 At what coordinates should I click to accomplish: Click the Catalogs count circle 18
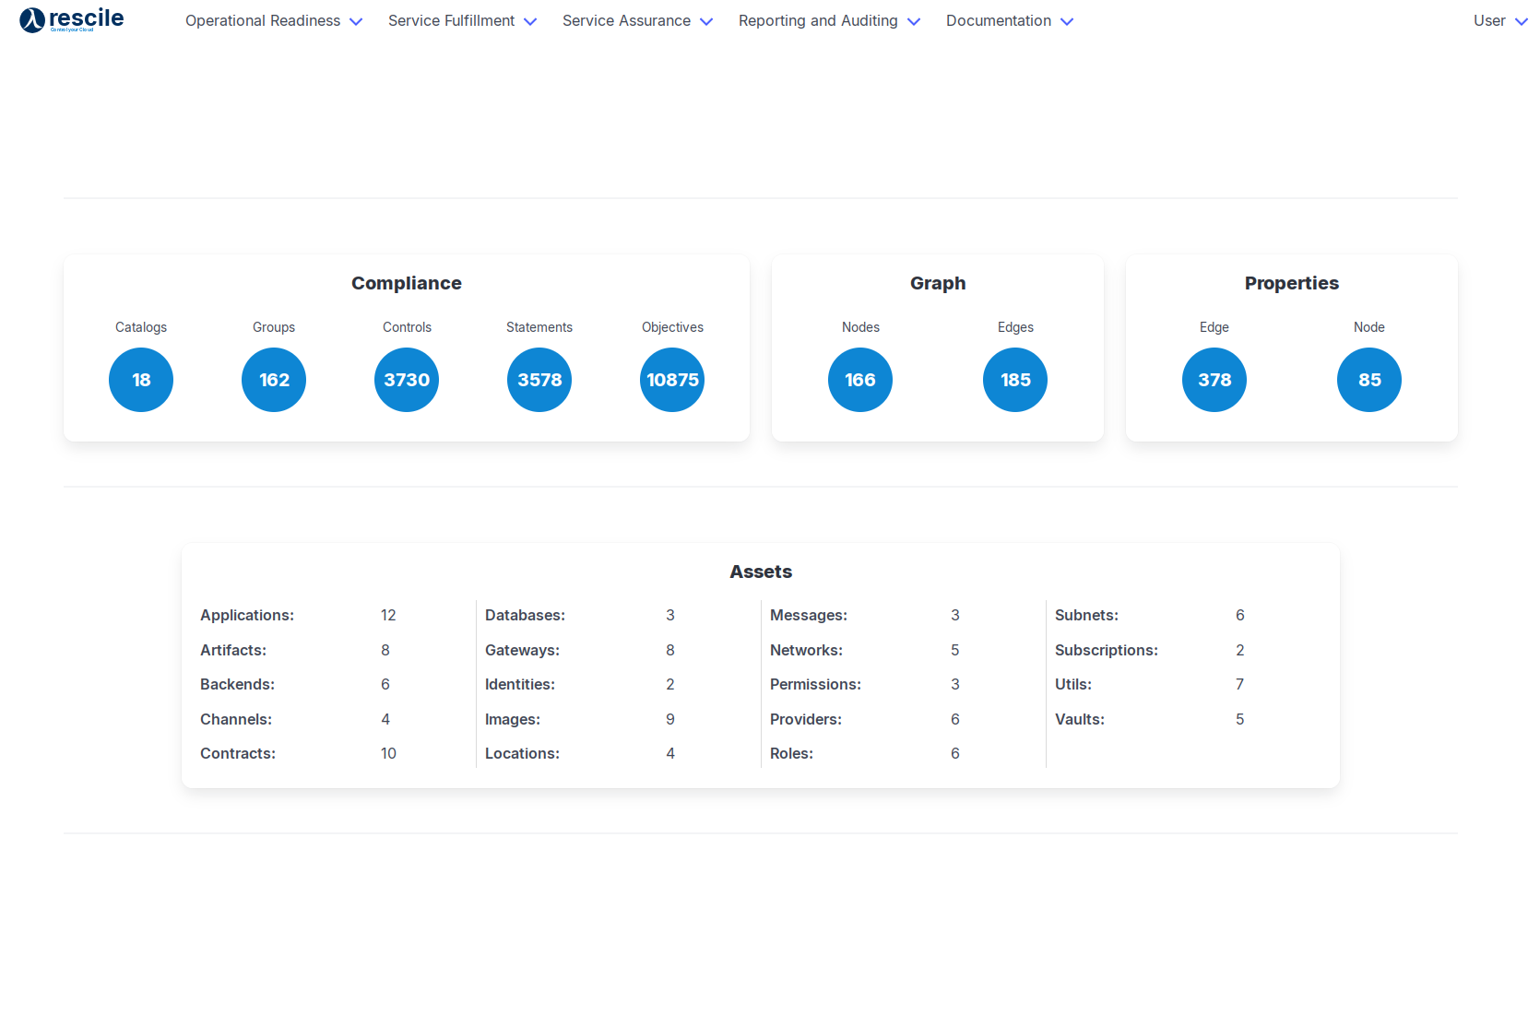(x=141, y=380)
